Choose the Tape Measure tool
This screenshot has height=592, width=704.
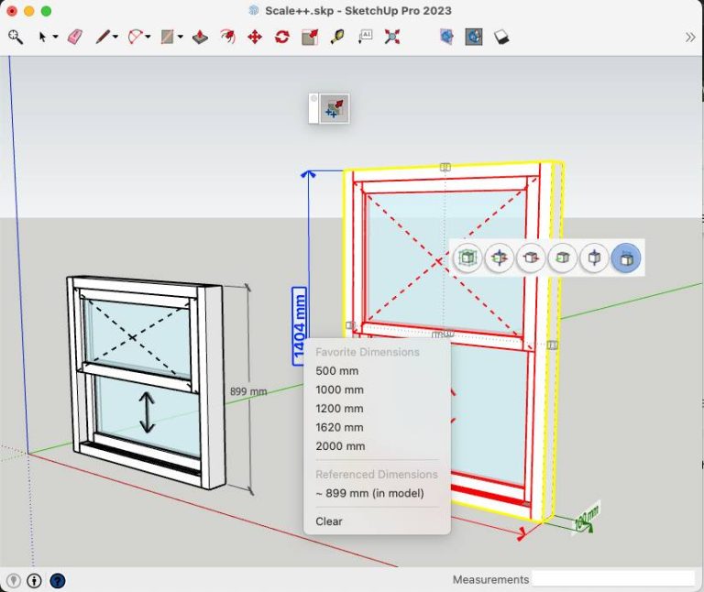(x=337, y=37)
